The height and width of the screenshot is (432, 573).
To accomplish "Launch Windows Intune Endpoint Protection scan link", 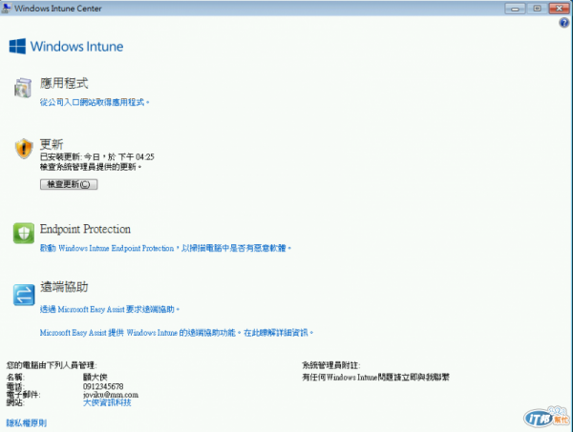I will tap(165, 248).
